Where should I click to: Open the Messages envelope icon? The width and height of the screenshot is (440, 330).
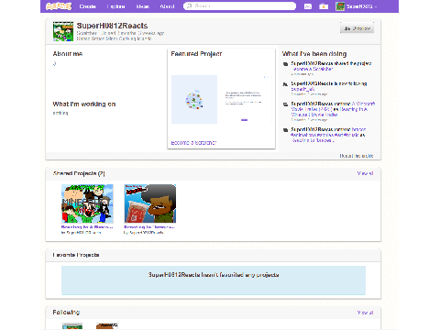pos(308,6)
